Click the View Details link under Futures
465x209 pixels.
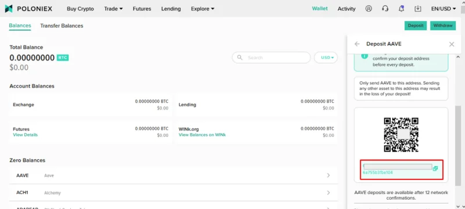25,135
